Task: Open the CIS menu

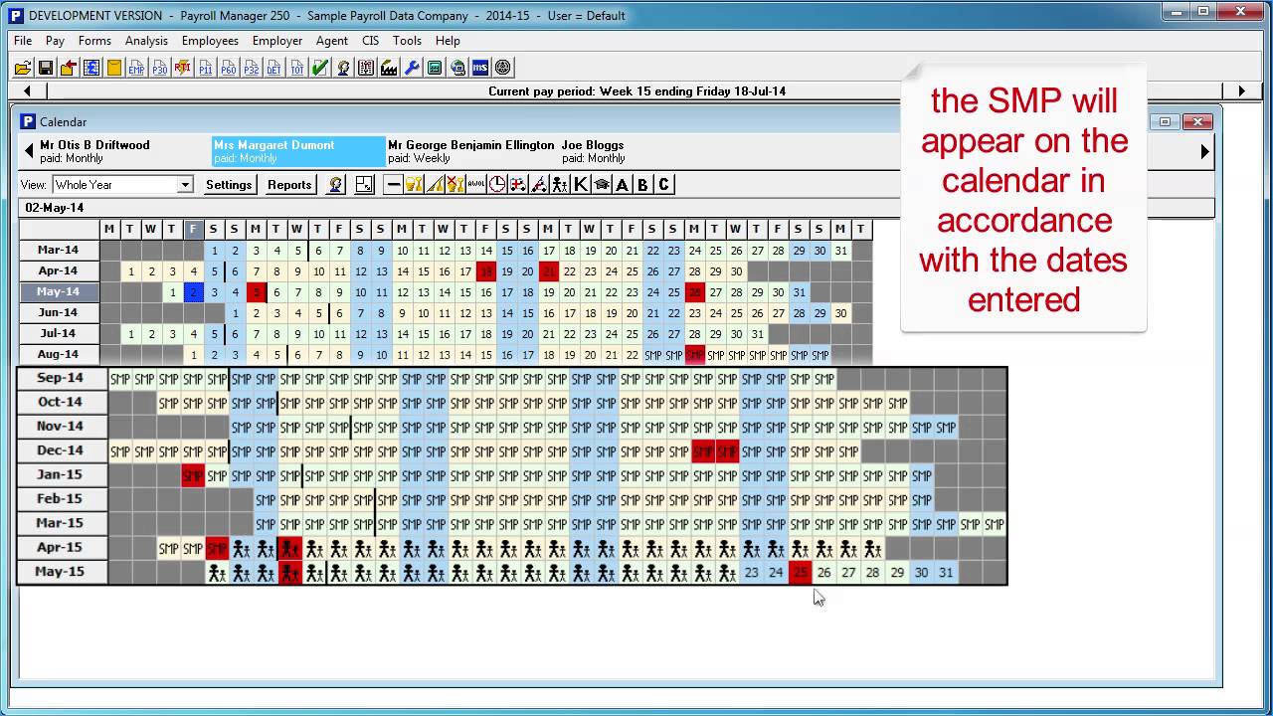Action: (370, 41)
